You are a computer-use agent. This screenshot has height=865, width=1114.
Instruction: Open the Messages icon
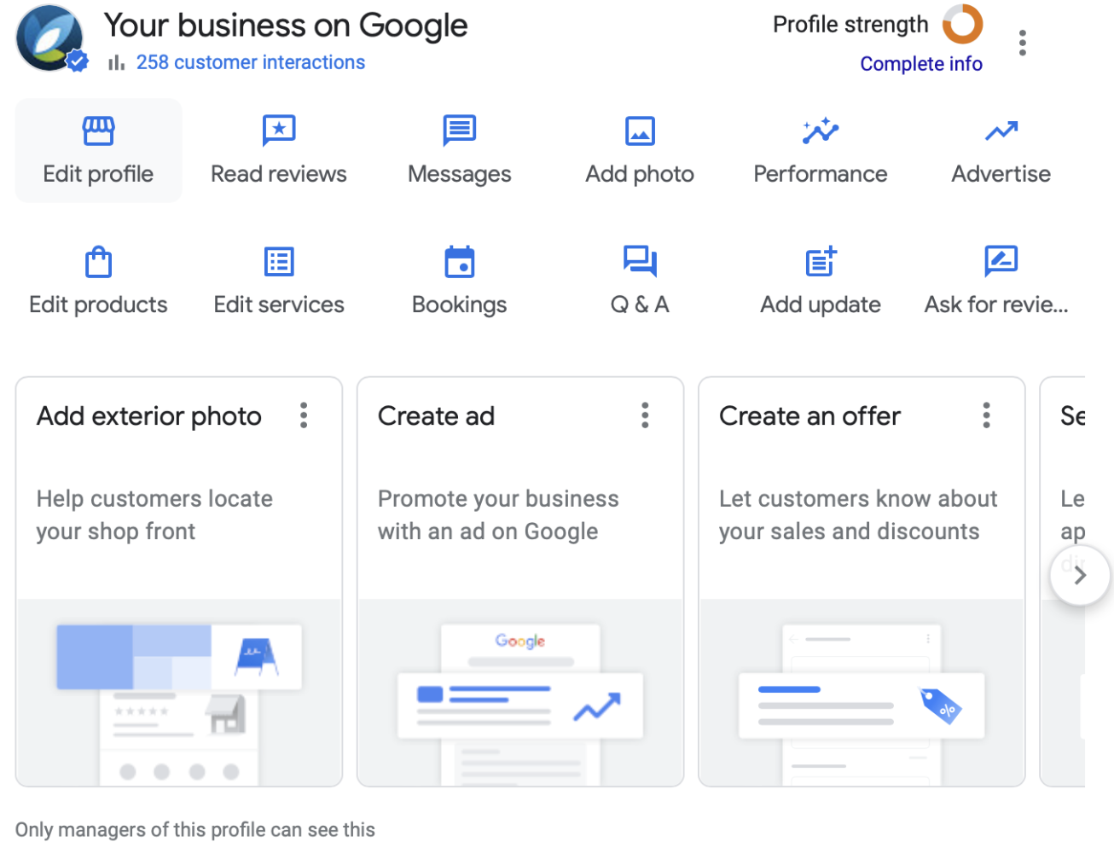point(459,131)
